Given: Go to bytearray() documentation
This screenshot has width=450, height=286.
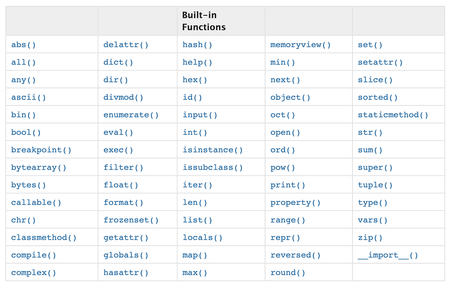Looking at the screenshot, I should [39, 167].
